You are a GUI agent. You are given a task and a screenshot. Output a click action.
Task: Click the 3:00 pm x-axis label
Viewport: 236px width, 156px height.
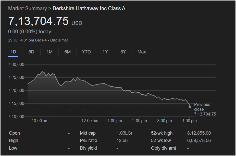[x=165, y=121]
